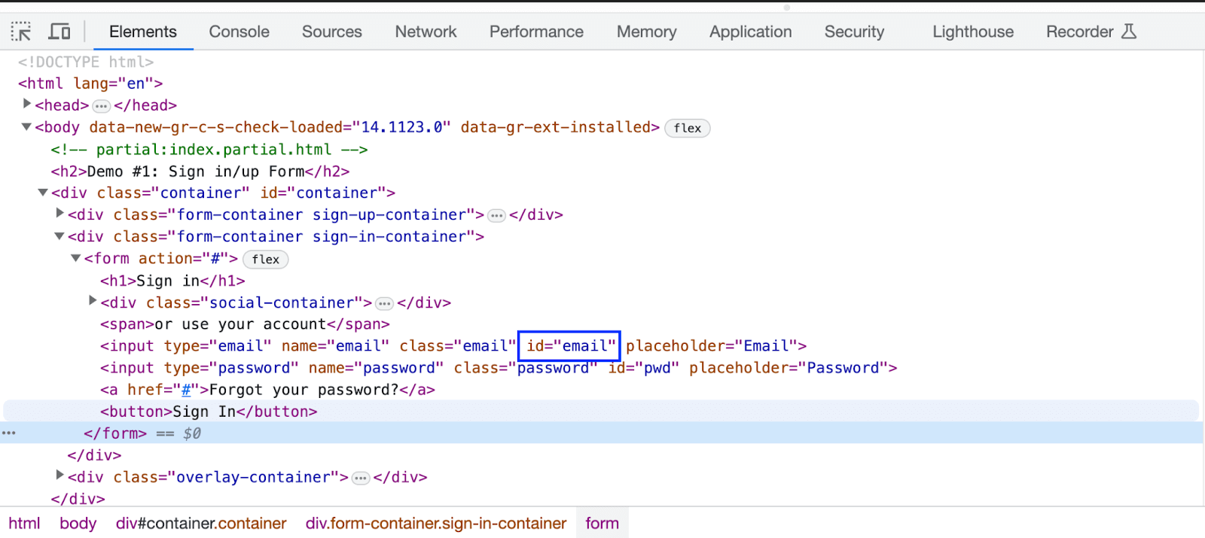Toggle the device toolbar icon

[x=59, y=32]
